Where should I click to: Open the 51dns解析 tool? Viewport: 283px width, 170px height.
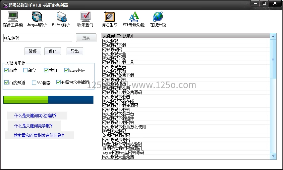[x=61, y=17]
